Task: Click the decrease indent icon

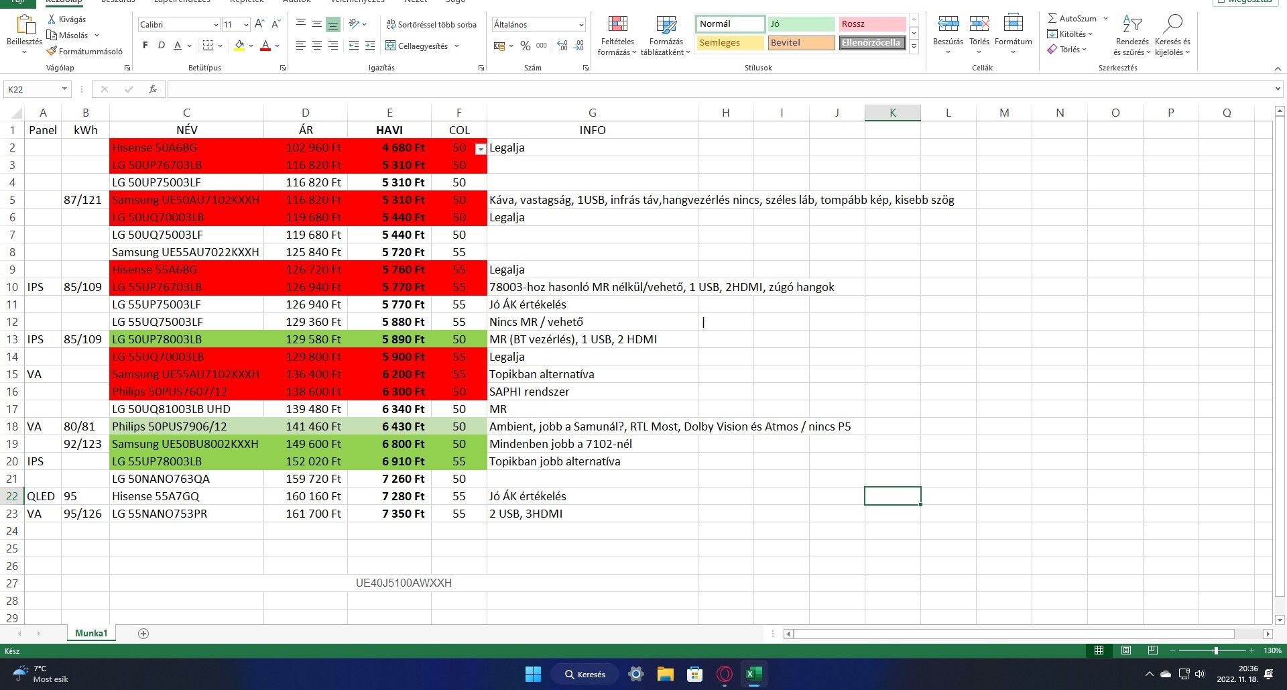Action: point(354,46)
